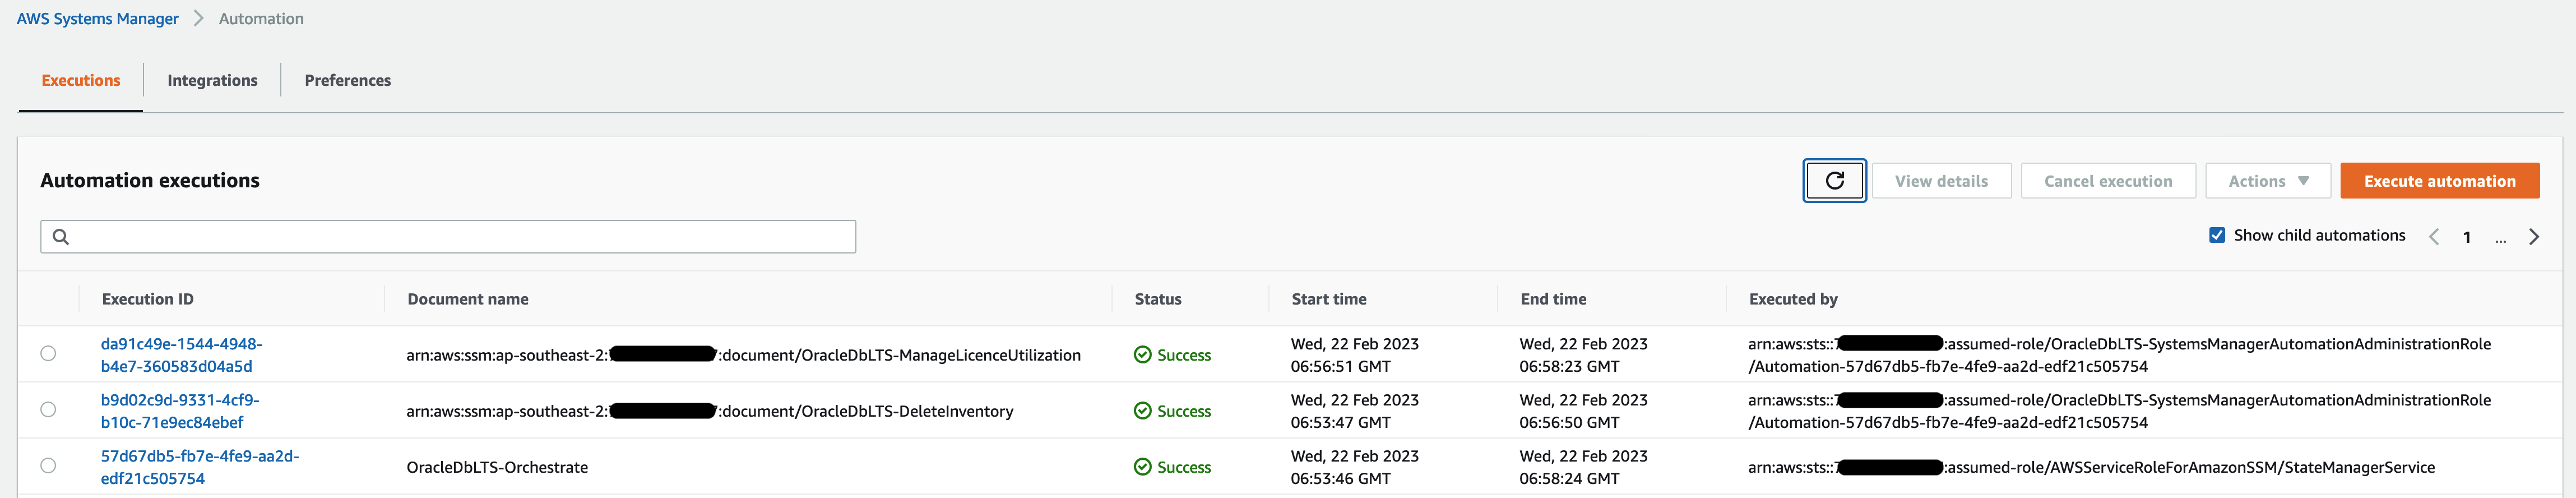Switch to the Integrations tab

(x=212, y=80)
